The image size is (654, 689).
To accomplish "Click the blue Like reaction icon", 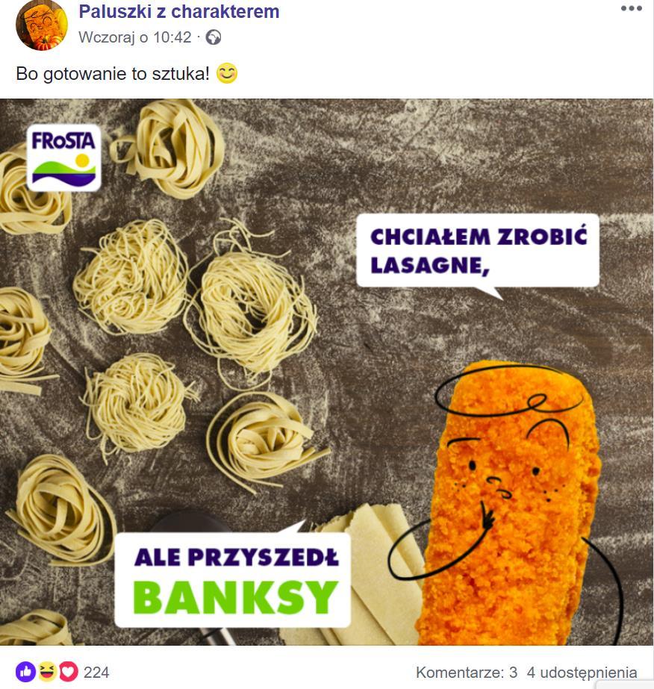I will coord(25,671).
